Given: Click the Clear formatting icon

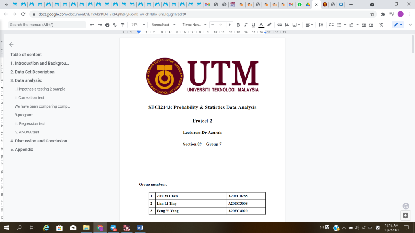Looking at the screenshot, I should tap(381, 25).
